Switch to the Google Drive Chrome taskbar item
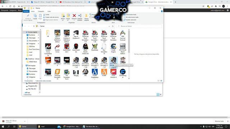The image size is (230, 129). [72, 126]
